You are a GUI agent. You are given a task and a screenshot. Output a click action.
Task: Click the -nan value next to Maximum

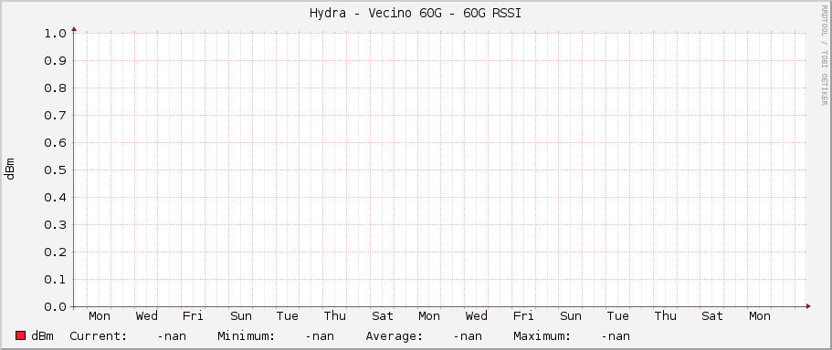click(x=616, y=336)
